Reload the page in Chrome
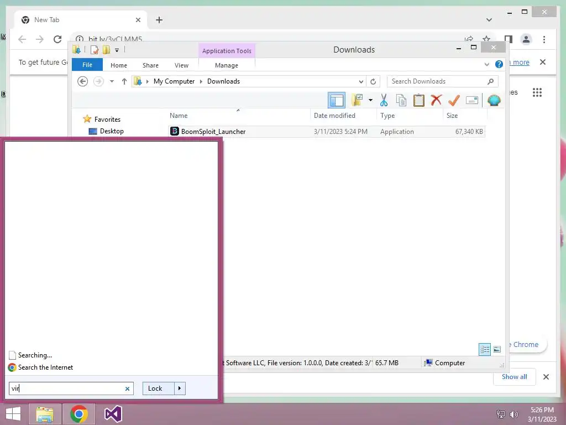Viewport: 566px width, 425px height. (x=57, y=39)
